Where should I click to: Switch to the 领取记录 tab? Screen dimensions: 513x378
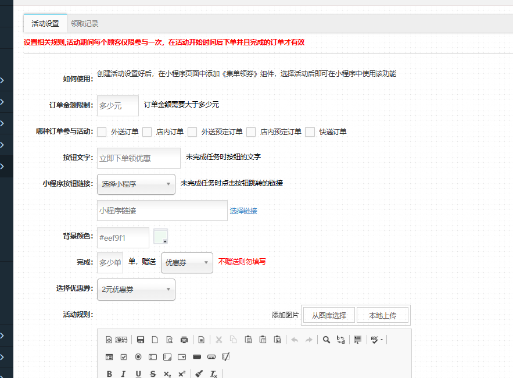(x=85, y=24)
